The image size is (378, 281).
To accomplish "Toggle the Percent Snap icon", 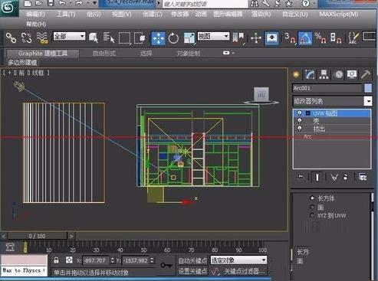I will click(320, 38).
